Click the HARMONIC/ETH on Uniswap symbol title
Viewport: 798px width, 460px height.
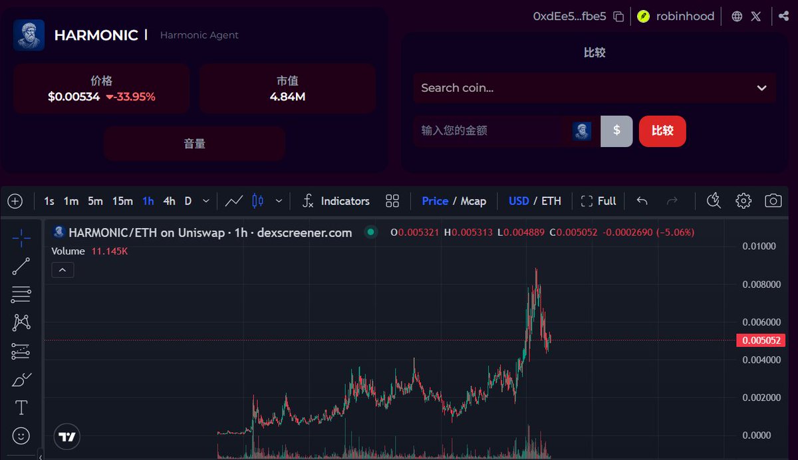(210, 233)
